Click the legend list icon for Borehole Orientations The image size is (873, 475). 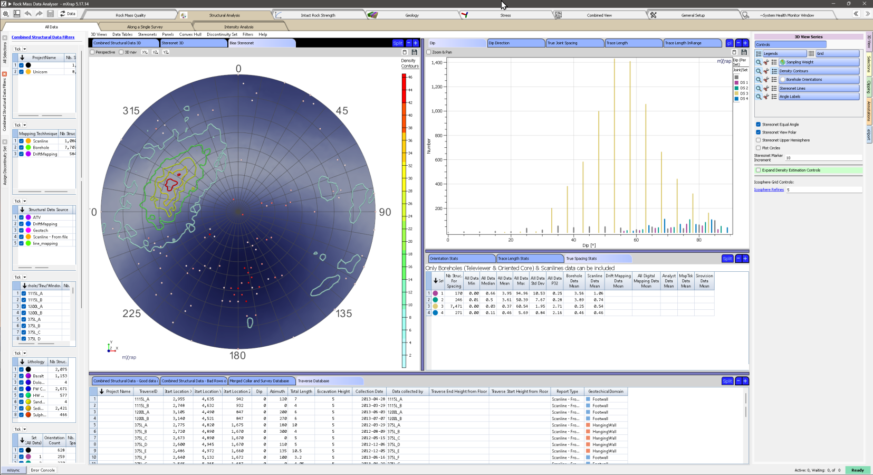pos(774,80)
